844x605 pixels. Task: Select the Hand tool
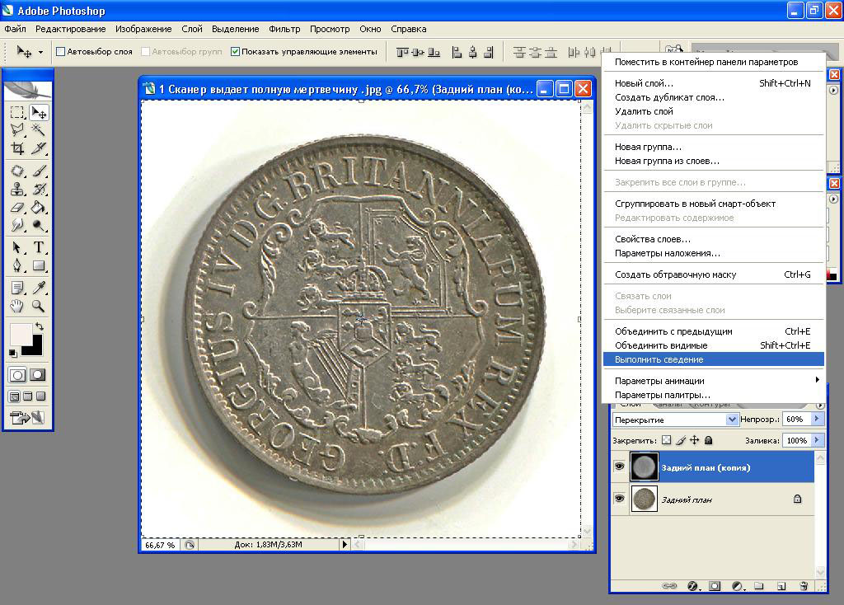[18, 307]
